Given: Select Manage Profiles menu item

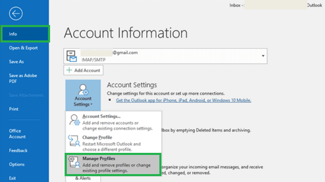Looking at the screenshot, I should tap(113, 165).
